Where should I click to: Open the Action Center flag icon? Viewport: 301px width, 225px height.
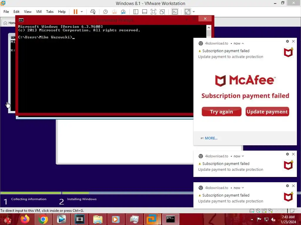[x=259, y=219]
